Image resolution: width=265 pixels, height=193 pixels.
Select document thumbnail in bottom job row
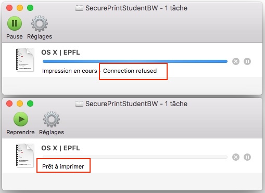(25, 156)
